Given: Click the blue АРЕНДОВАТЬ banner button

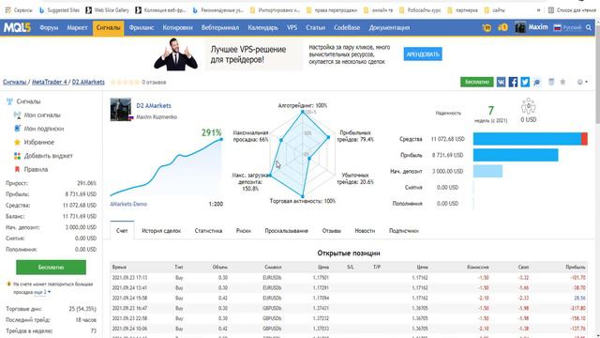Looking at the screenshot, I should pos(423,54).
